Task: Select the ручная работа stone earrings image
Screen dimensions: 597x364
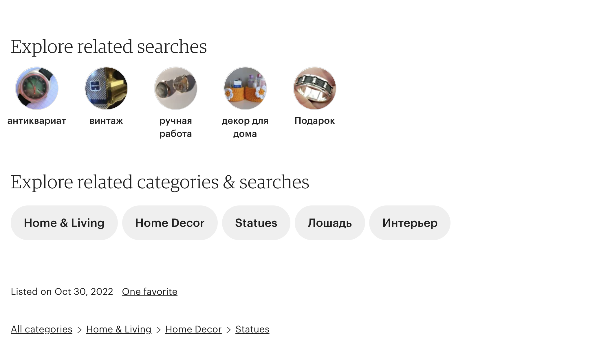Action: click(x=176, y=88)
